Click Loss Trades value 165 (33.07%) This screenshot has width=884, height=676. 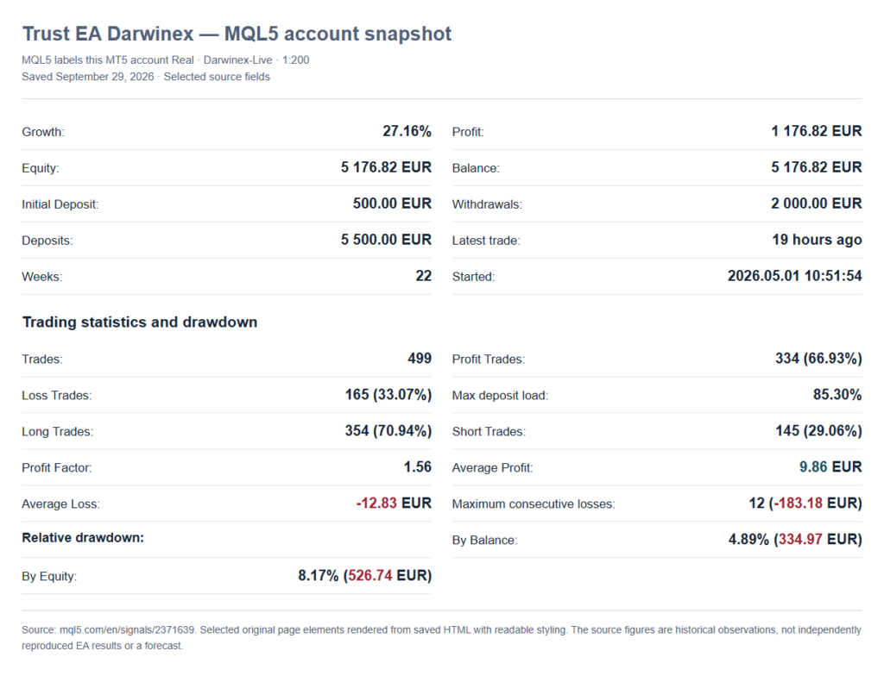click(x=388, y=394)
